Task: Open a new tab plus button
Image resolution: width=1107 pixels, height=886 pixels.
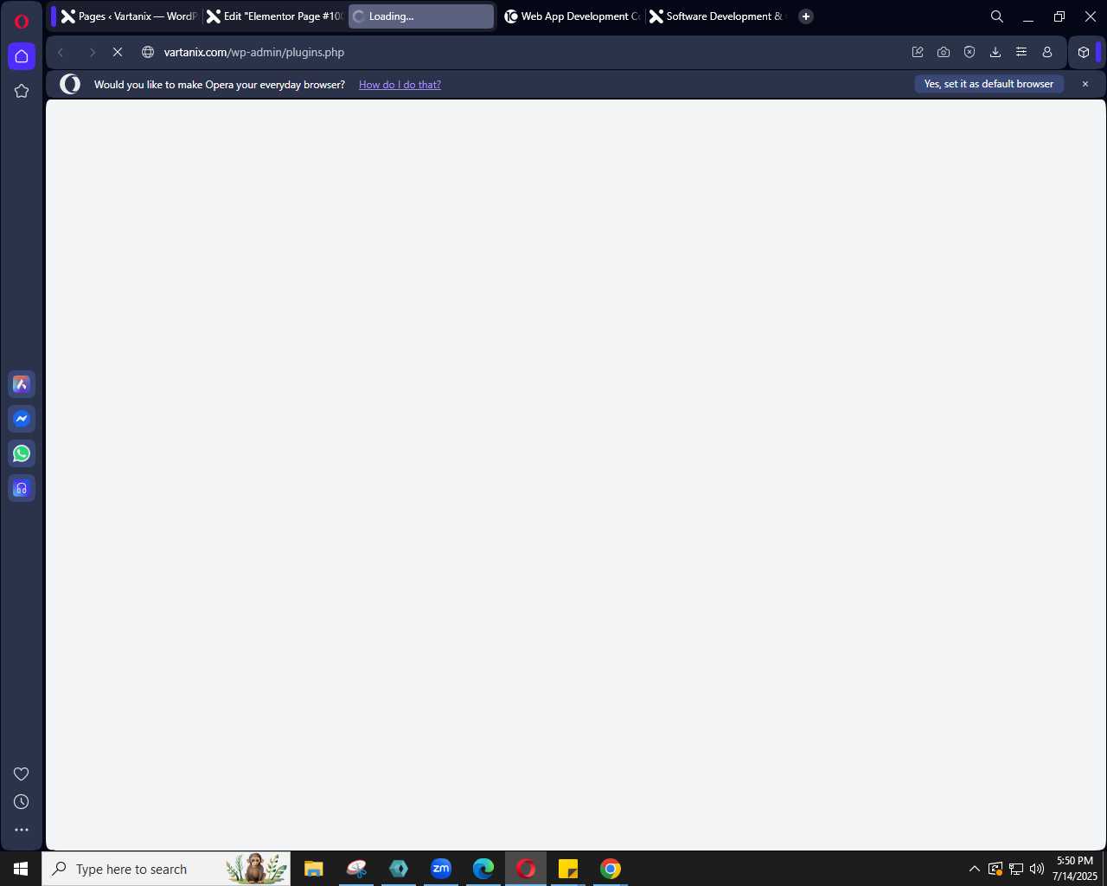Action: click(x=806, y=16)
